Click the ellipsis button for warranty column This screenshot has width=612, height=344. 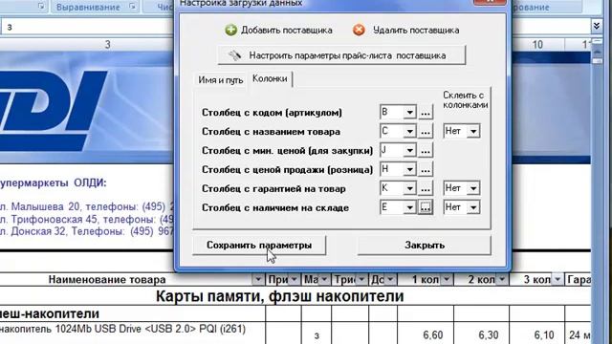point(426,188)
